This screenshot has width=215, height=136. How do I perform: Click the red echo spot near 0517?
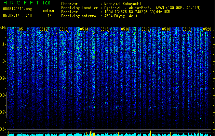pyautogui.click(x=150, y=108)
